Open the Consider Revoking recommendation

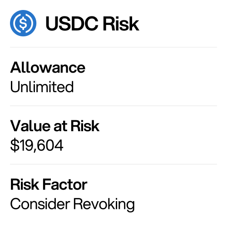coord(72,204)
